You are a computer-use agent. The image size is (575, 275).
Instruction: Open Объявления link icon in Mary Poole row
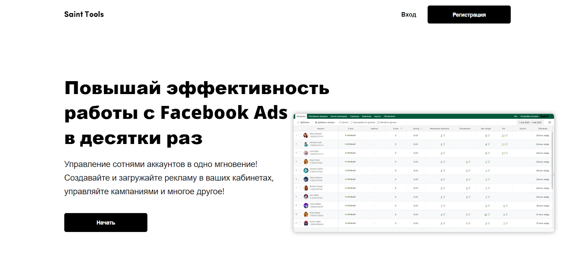pyautogui.click(x=469, y=162)
